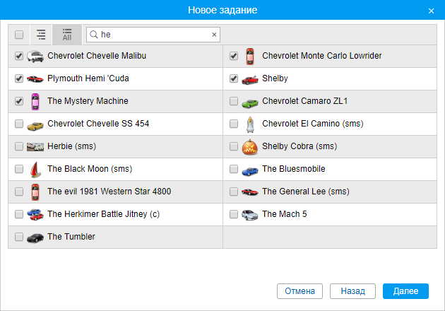445x311 pixels.
Task: Select The General Lee (sms) unit name
Action: point(295,192)
